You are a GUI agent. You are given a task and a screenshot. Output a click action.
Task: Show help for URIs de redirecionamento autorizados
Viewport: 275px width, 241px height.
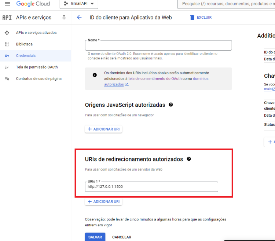[x=189, y=159]
